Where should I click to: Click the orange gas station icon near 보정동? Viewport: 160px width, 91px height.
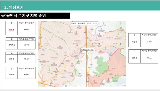tap(88, 73)
